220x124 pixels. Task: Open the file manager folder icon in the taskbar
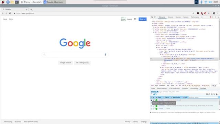(12, 2)
